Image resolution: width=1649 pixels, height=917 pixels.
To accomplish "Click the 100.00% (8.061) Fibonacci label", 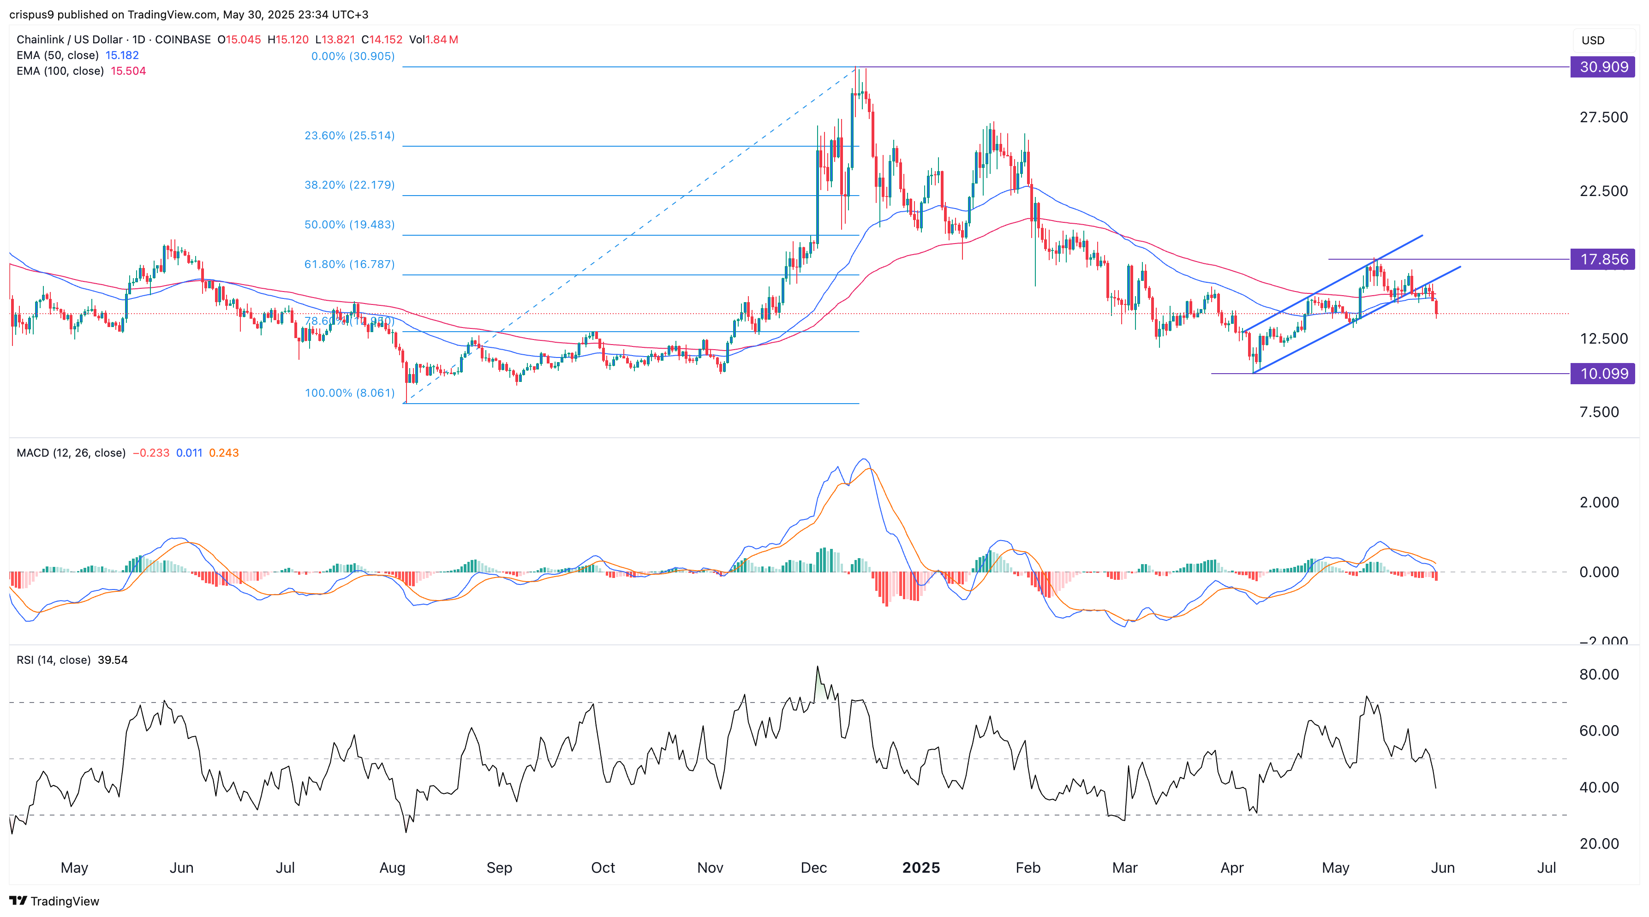I will (x=350, y=393).
